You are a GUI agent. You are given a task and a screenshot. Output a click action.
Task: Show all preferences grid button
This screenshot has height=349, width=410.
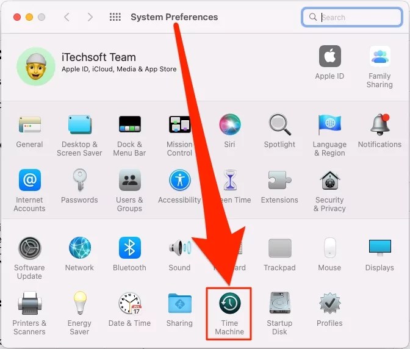[115, 17]
